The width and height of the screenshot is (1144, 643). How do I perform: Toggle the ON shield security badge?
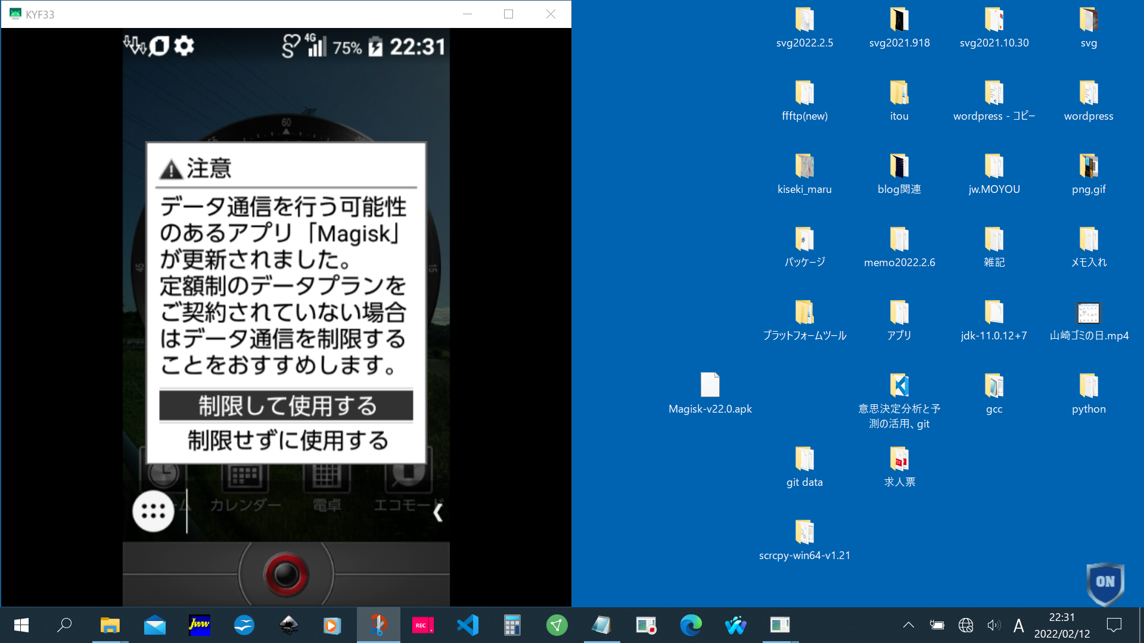click(x=1105, y=582)
